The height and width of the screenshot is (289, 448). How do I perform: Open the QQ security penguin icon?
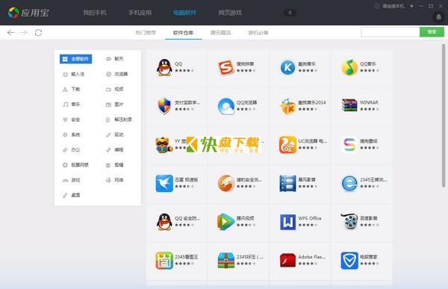[x=164, y=222]
